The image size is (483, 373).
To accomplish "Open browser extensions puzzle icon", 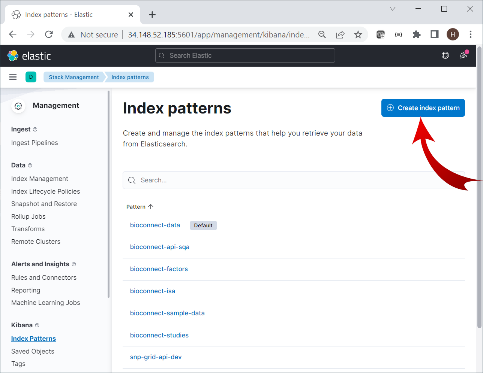I will click(416, 34).
